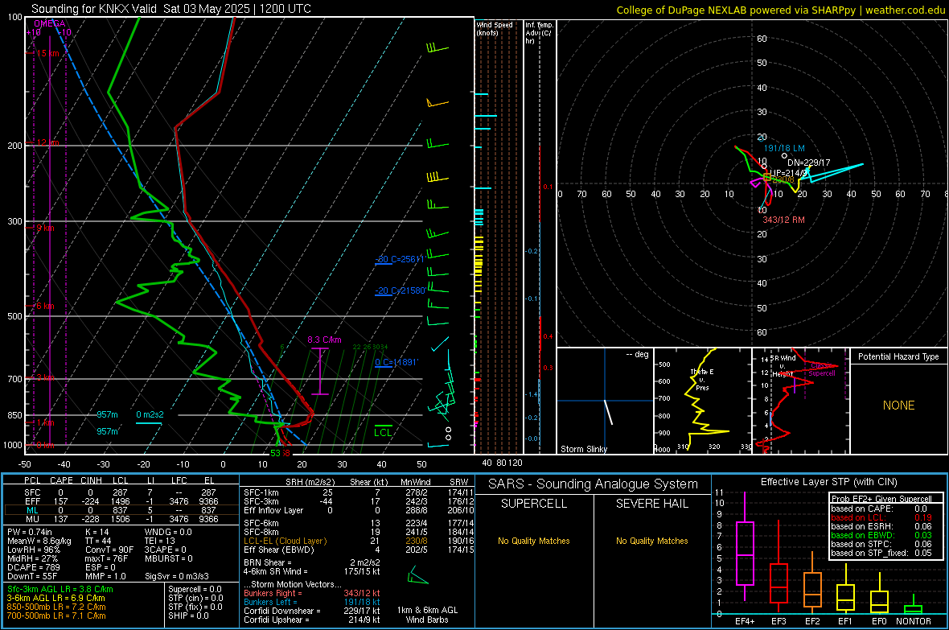
Task: Click the CAPE column header
Action: (61, 480)
